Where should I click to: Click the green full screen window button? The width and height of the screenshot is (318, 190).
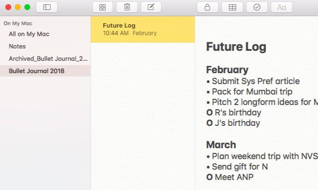pyautogui.click(x=27, y=7)
